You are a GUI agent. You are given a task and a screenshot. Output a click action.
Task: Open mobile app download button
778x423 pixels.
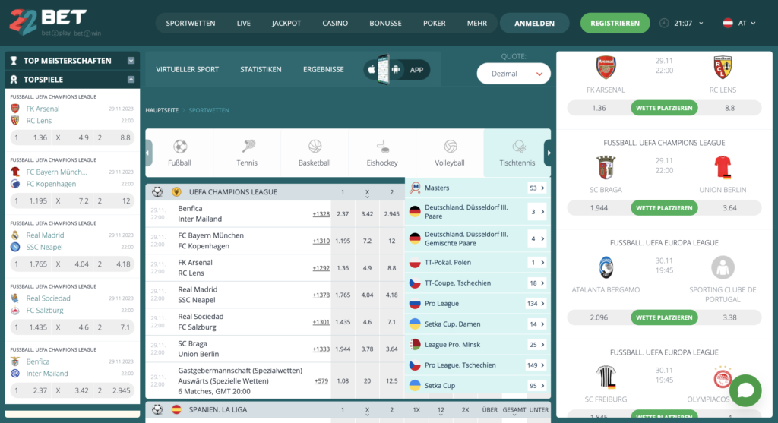(x=397, y=70)
